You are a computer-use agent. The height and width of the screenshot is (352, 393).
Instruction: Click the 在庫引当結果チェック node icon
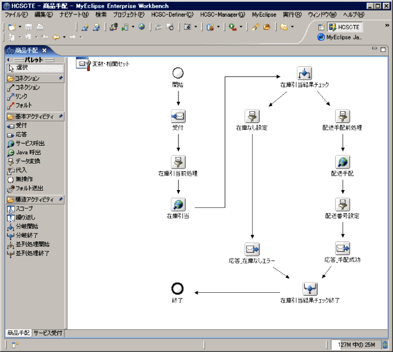pyautogui.click(x=304, y=73)
